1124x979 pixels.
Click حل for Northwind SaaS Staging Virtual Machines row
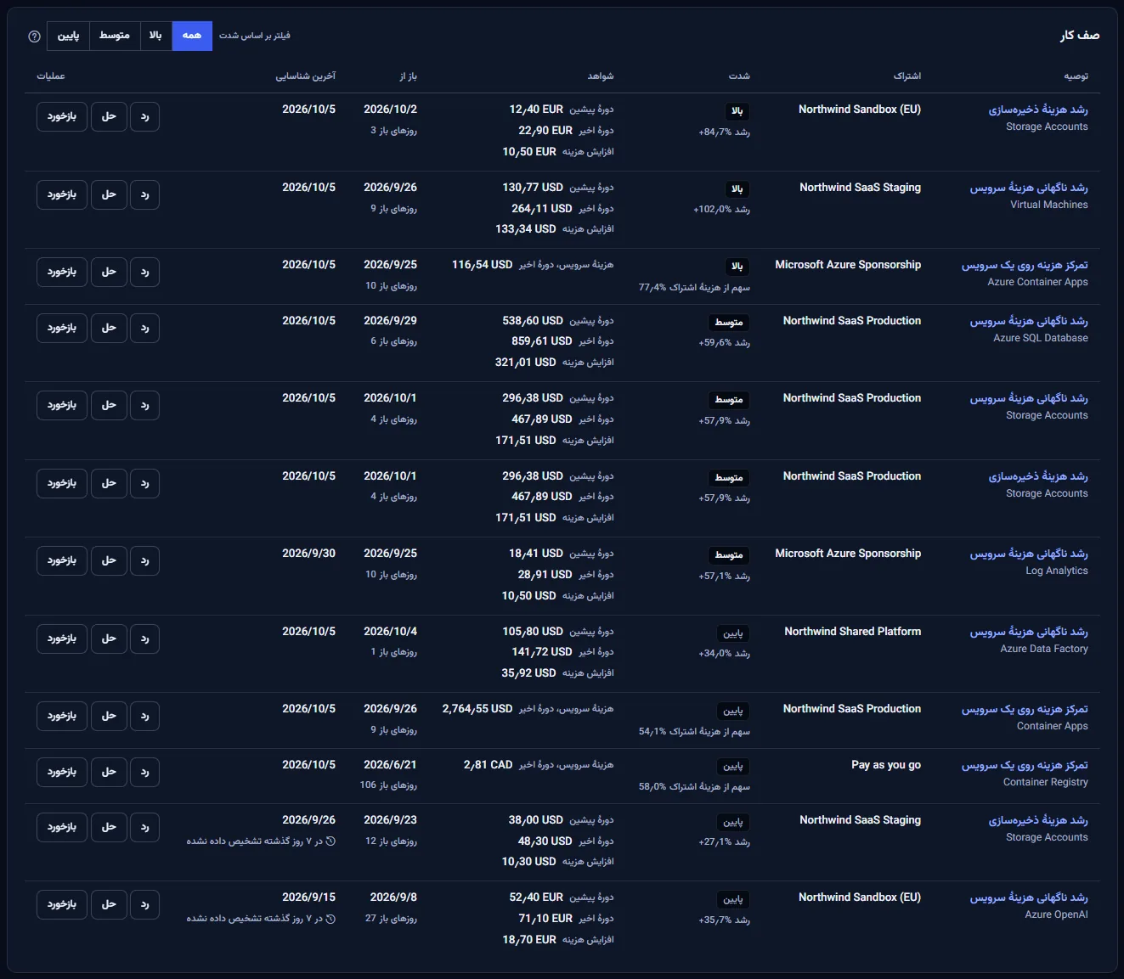tap(109, 195)
